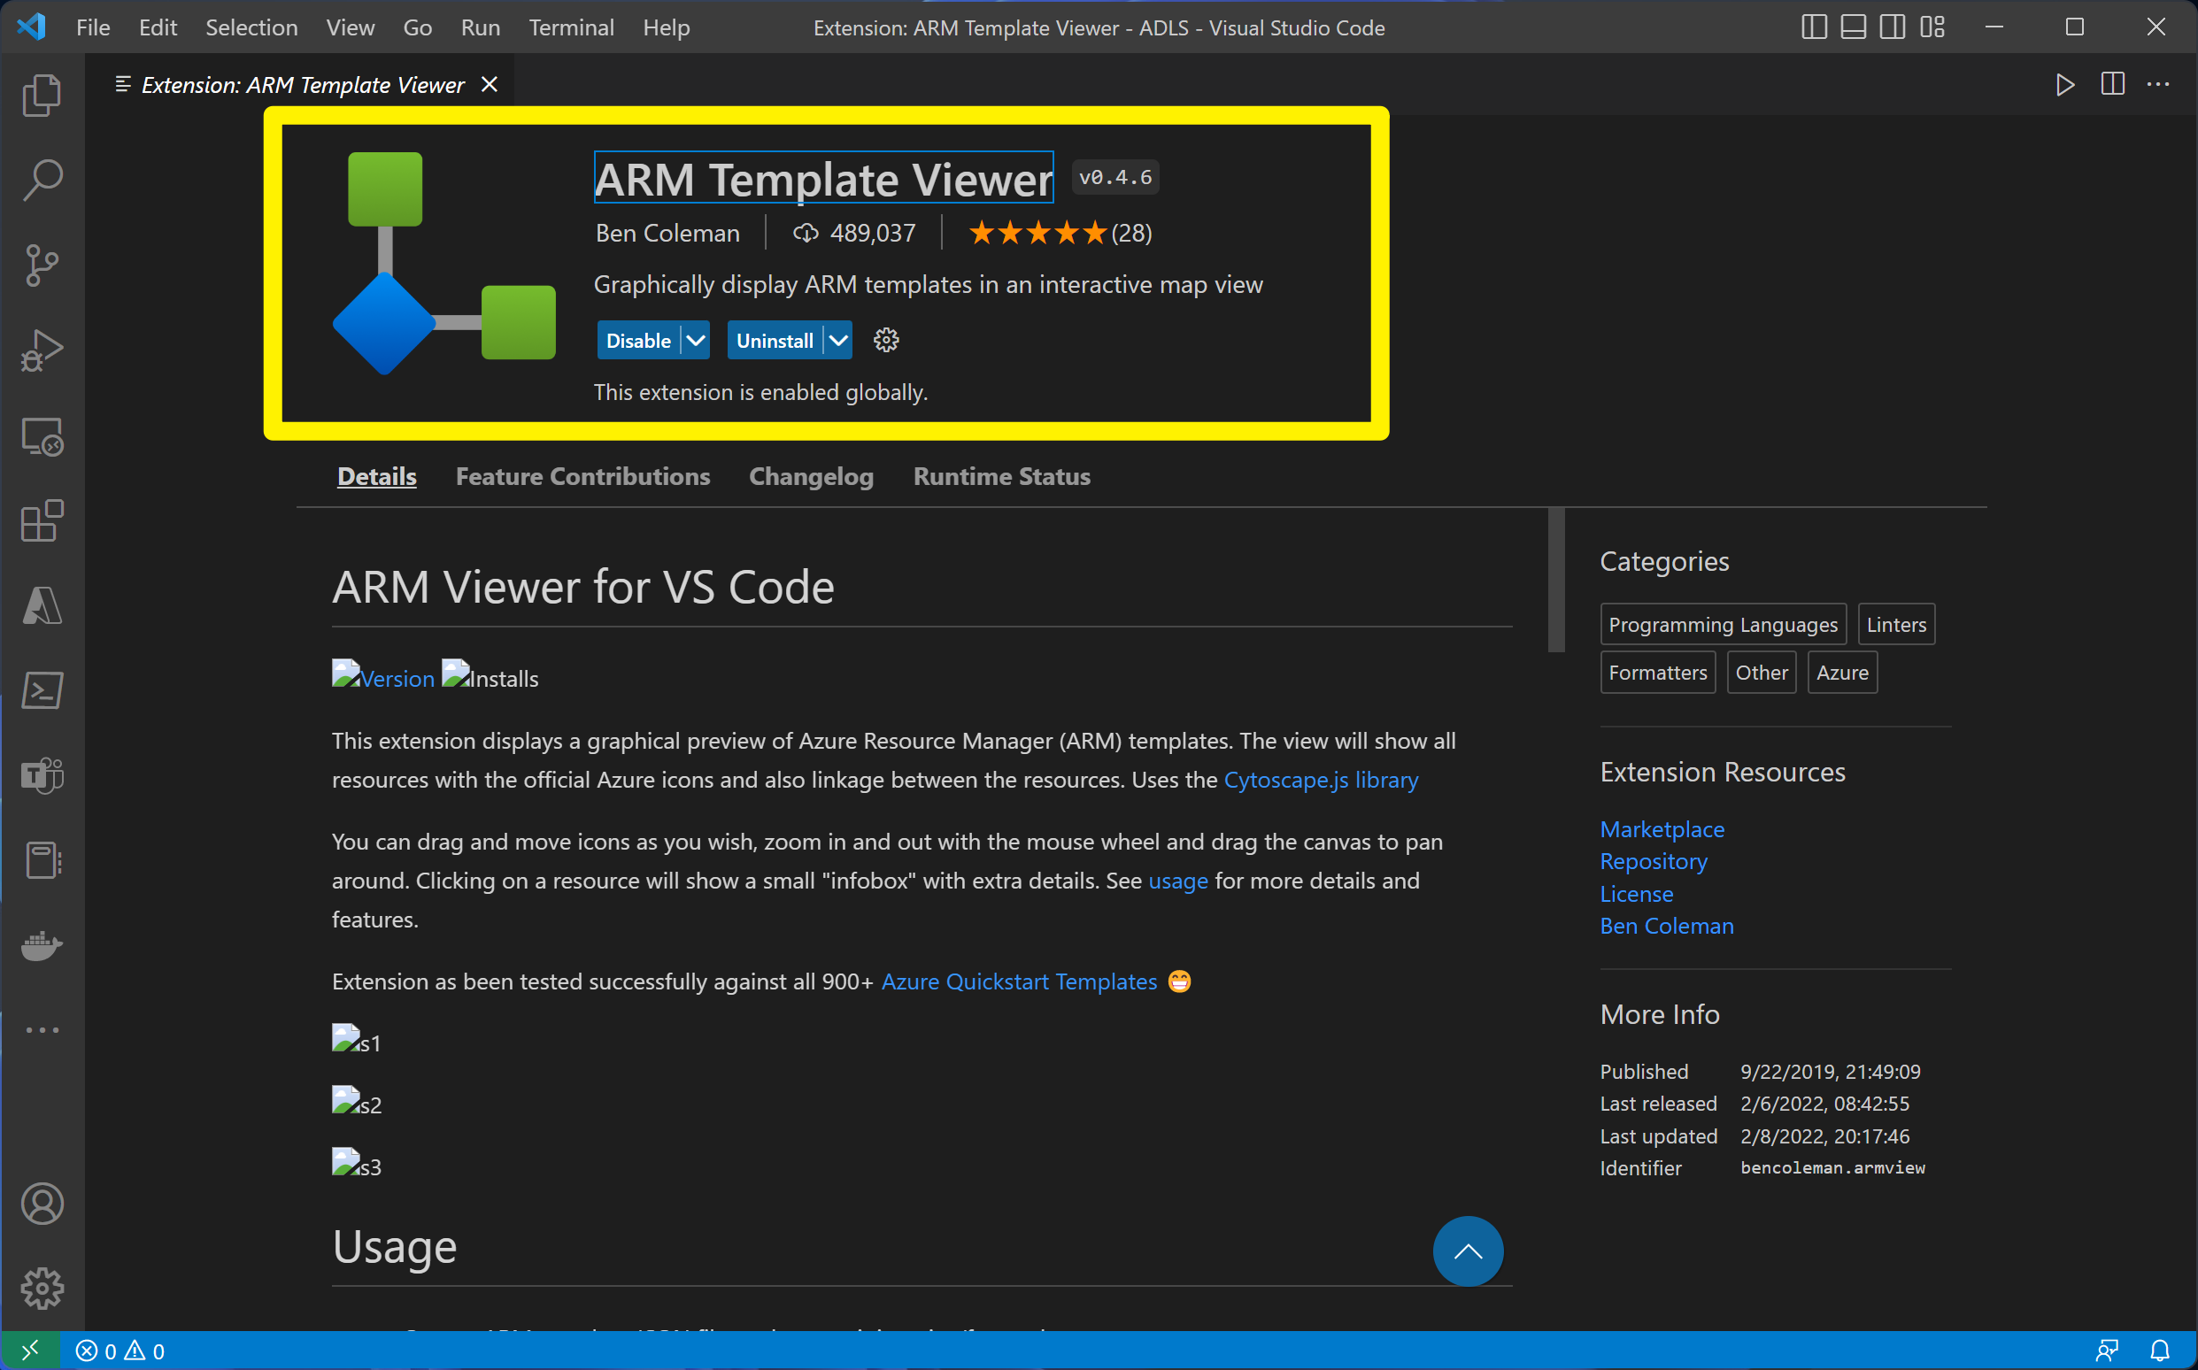Open Source Control view icon
This screenshot has width=2198, height=1370.
click(x=42, y=265)
